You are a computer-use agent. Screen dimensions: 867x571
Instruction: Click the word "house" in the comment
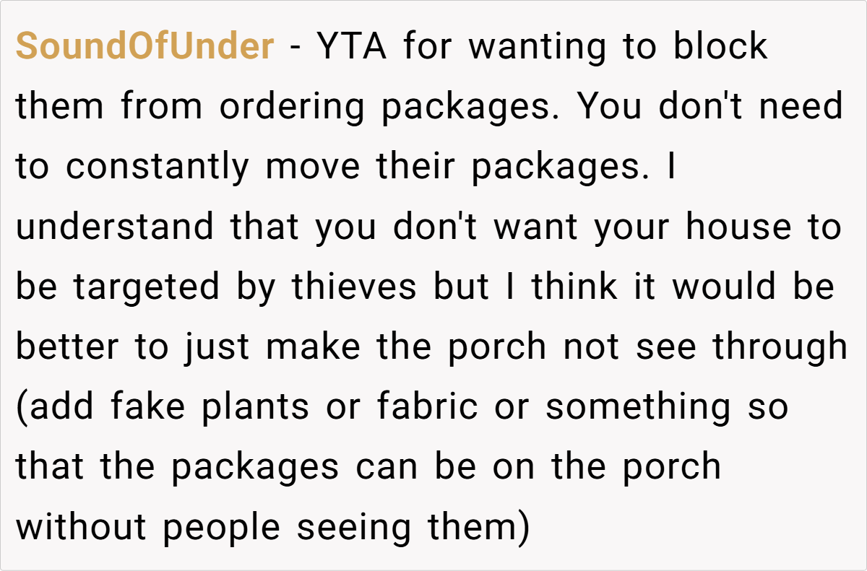coord(730,228)
